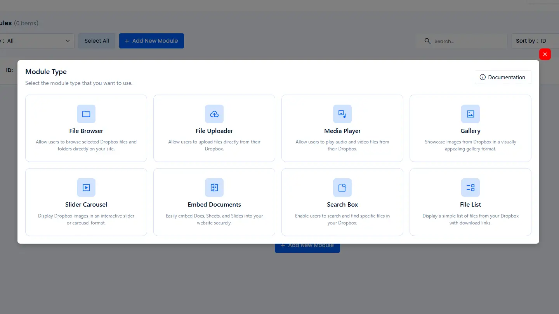Screen dimensions: 559x314
Task: Click inside the Search input field
Action: 462,41
